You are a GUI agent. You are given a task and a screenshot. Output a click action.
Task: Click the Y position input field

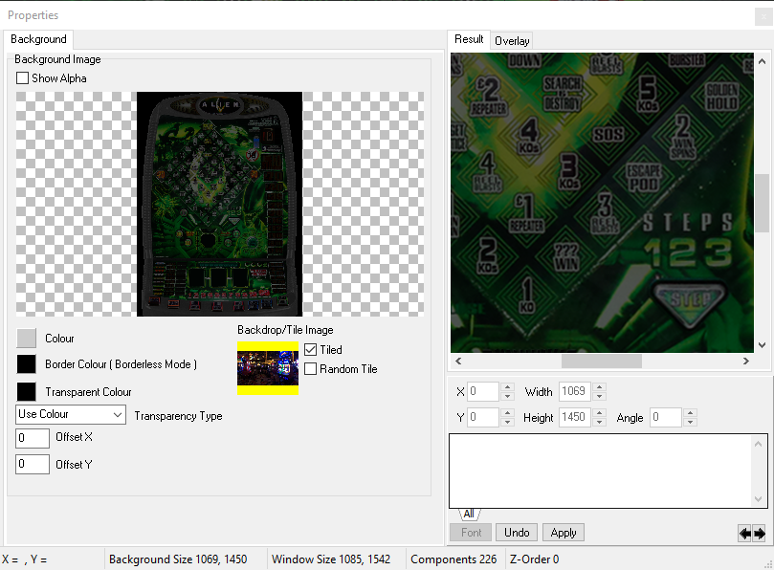(483, 418)
